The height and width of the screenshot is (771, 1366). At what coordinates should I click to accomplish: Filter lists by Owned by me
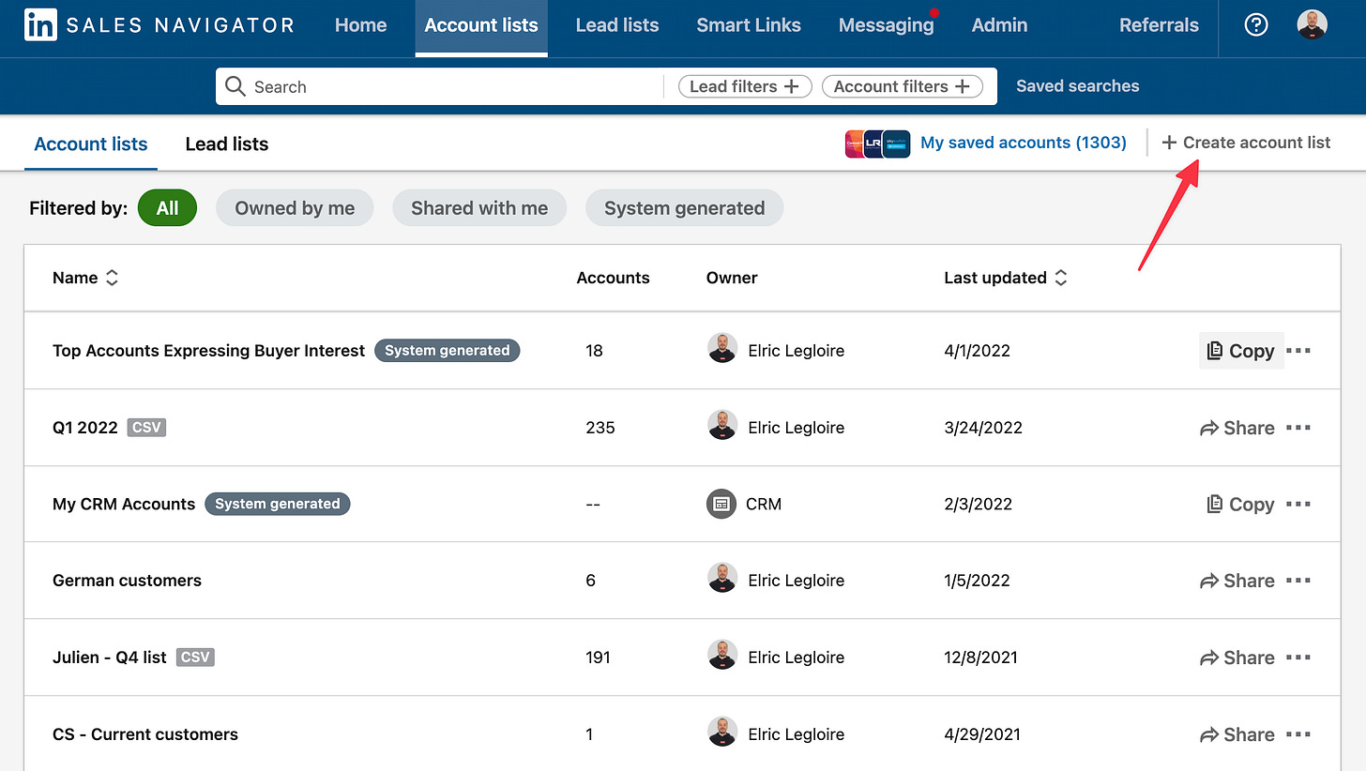pyautogui.click(x=295, y=208)
